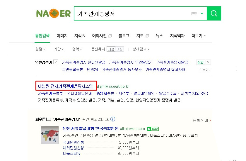This screenshot has height=161, width=246.
Task: Open the 아포스티유 link
Action: pyautogui.click(x=72, y=153)
